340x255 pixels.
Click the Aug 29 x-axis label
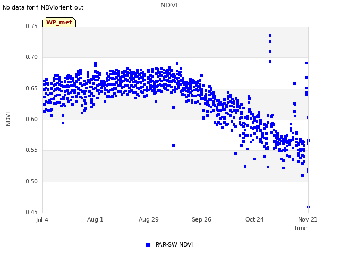(149, 219)
